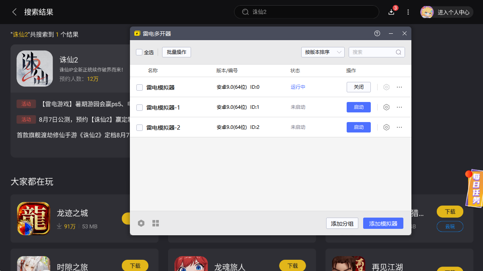Focus the top search field containing 诛仙2
This screenshot has width=483, height=271.
pyautogui.click(x=306, y=12)
